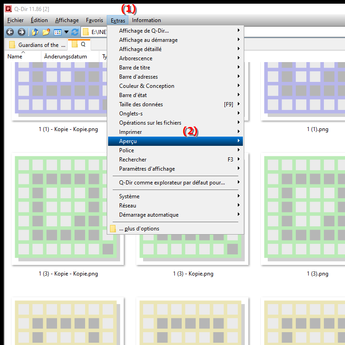Click the Back navigation arrow
Screen dimensions: 345x345
click(10, 32)
